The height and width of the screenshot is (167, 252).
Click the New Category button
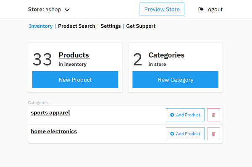point(175,80)
